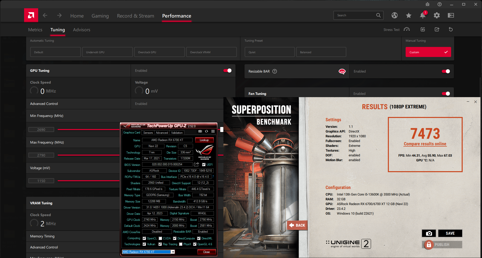Click SAVE button in Superposition results
482x258 pixels.
click(x=450, y=233)
